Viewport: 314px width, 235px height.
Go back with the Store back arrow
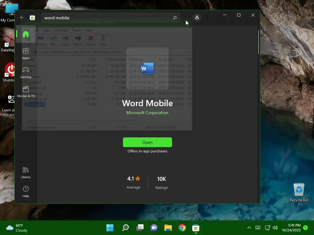coord(22,17)
